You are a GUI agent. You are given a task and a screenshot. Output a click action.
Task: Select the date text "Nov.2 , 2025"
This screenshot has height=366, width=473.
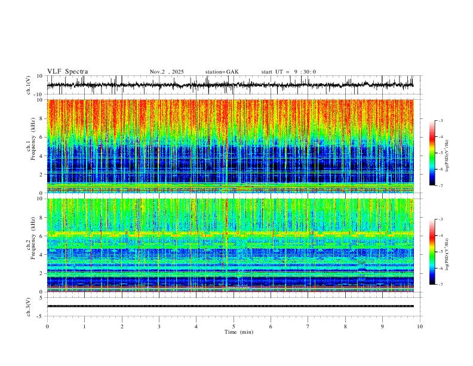(x=167, y=72)
